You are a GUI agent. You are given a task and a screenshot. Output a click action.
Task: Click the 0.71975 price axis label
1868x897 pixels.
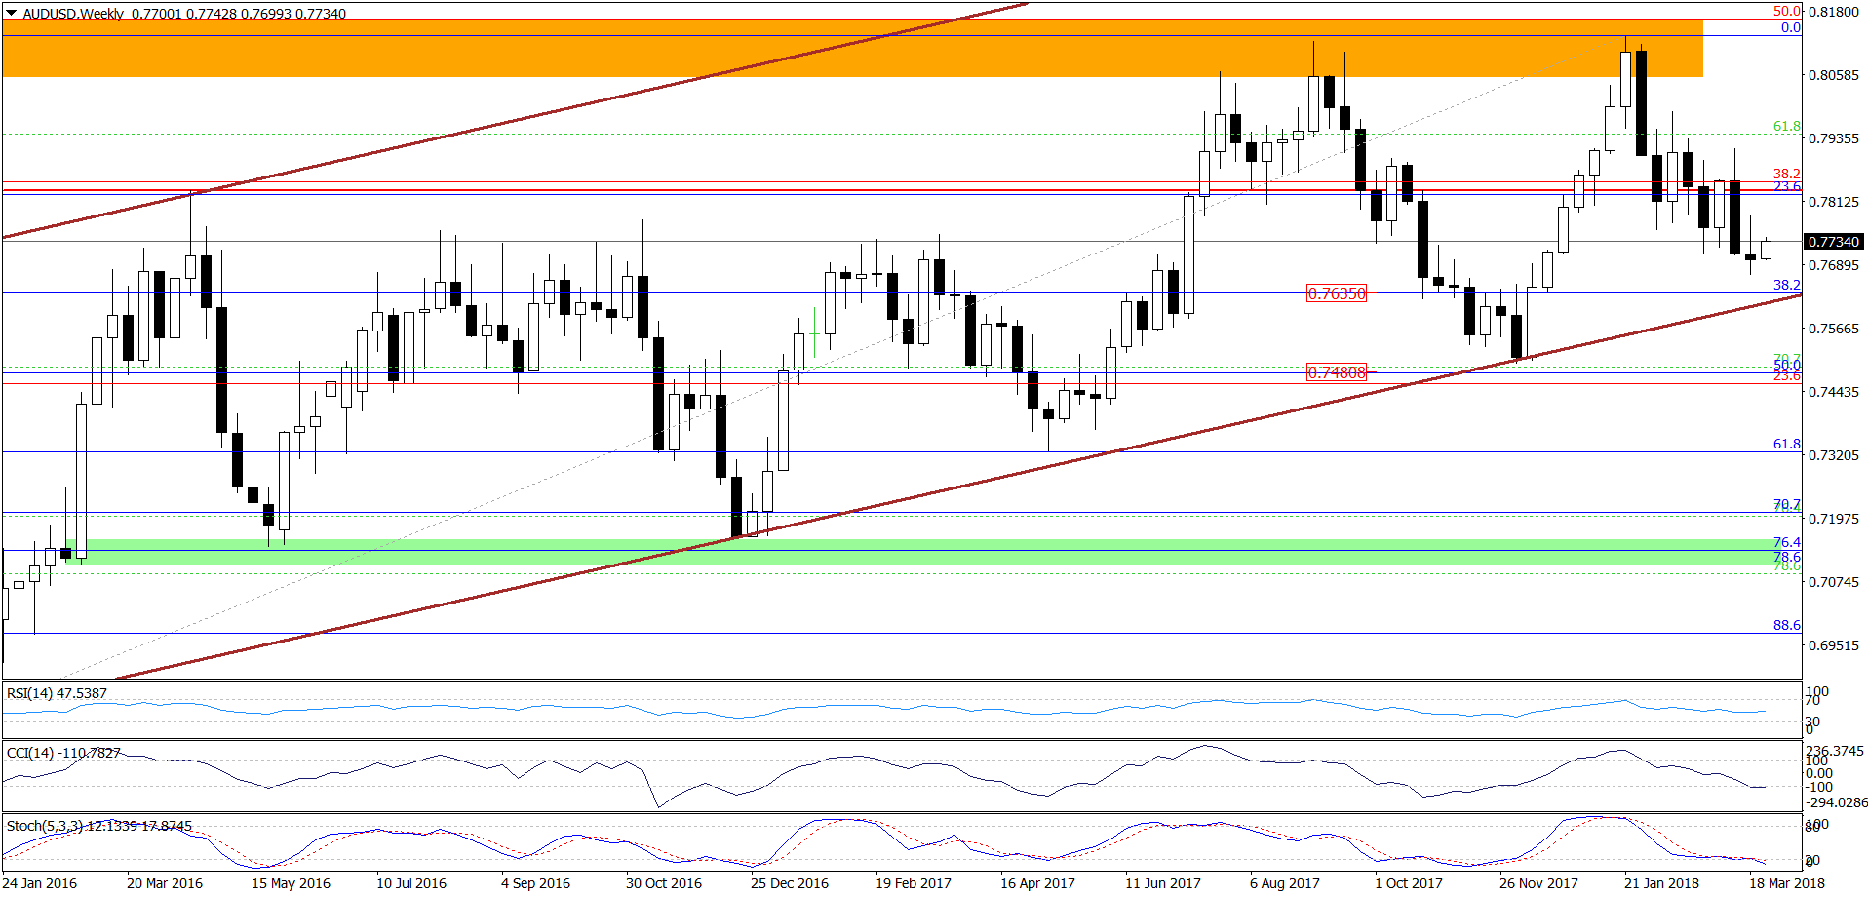(x=1834, y=519)
